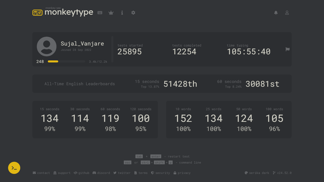Click the 120 seconds personal best 100
Image resolution: width=324 pixels, height=182 pixels.
coord(141,118)
